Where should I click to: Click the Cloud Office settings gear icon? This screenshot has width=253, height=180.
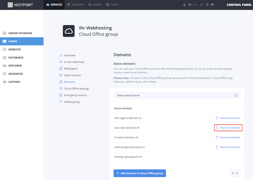(x=61, y=88)
